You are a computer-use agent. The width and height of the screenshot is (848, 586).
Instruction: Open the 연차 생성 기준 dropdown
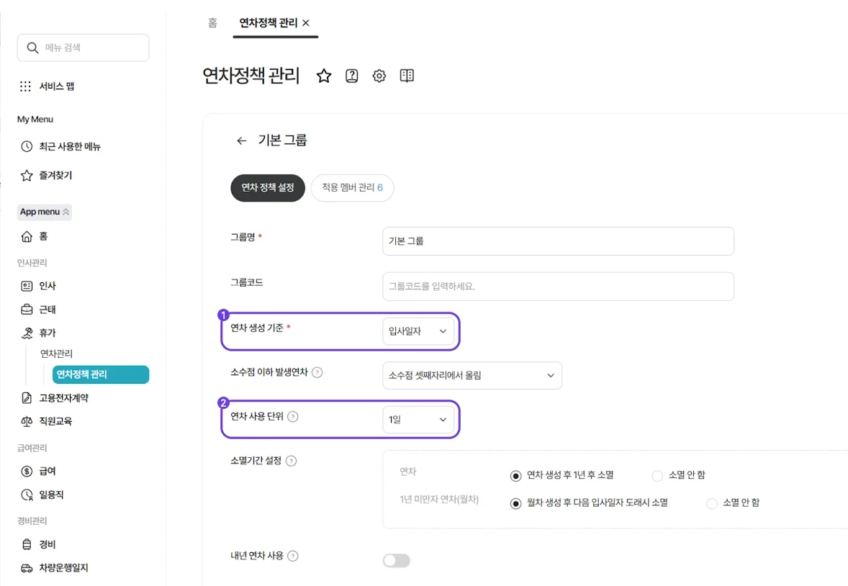pos(419,331)
